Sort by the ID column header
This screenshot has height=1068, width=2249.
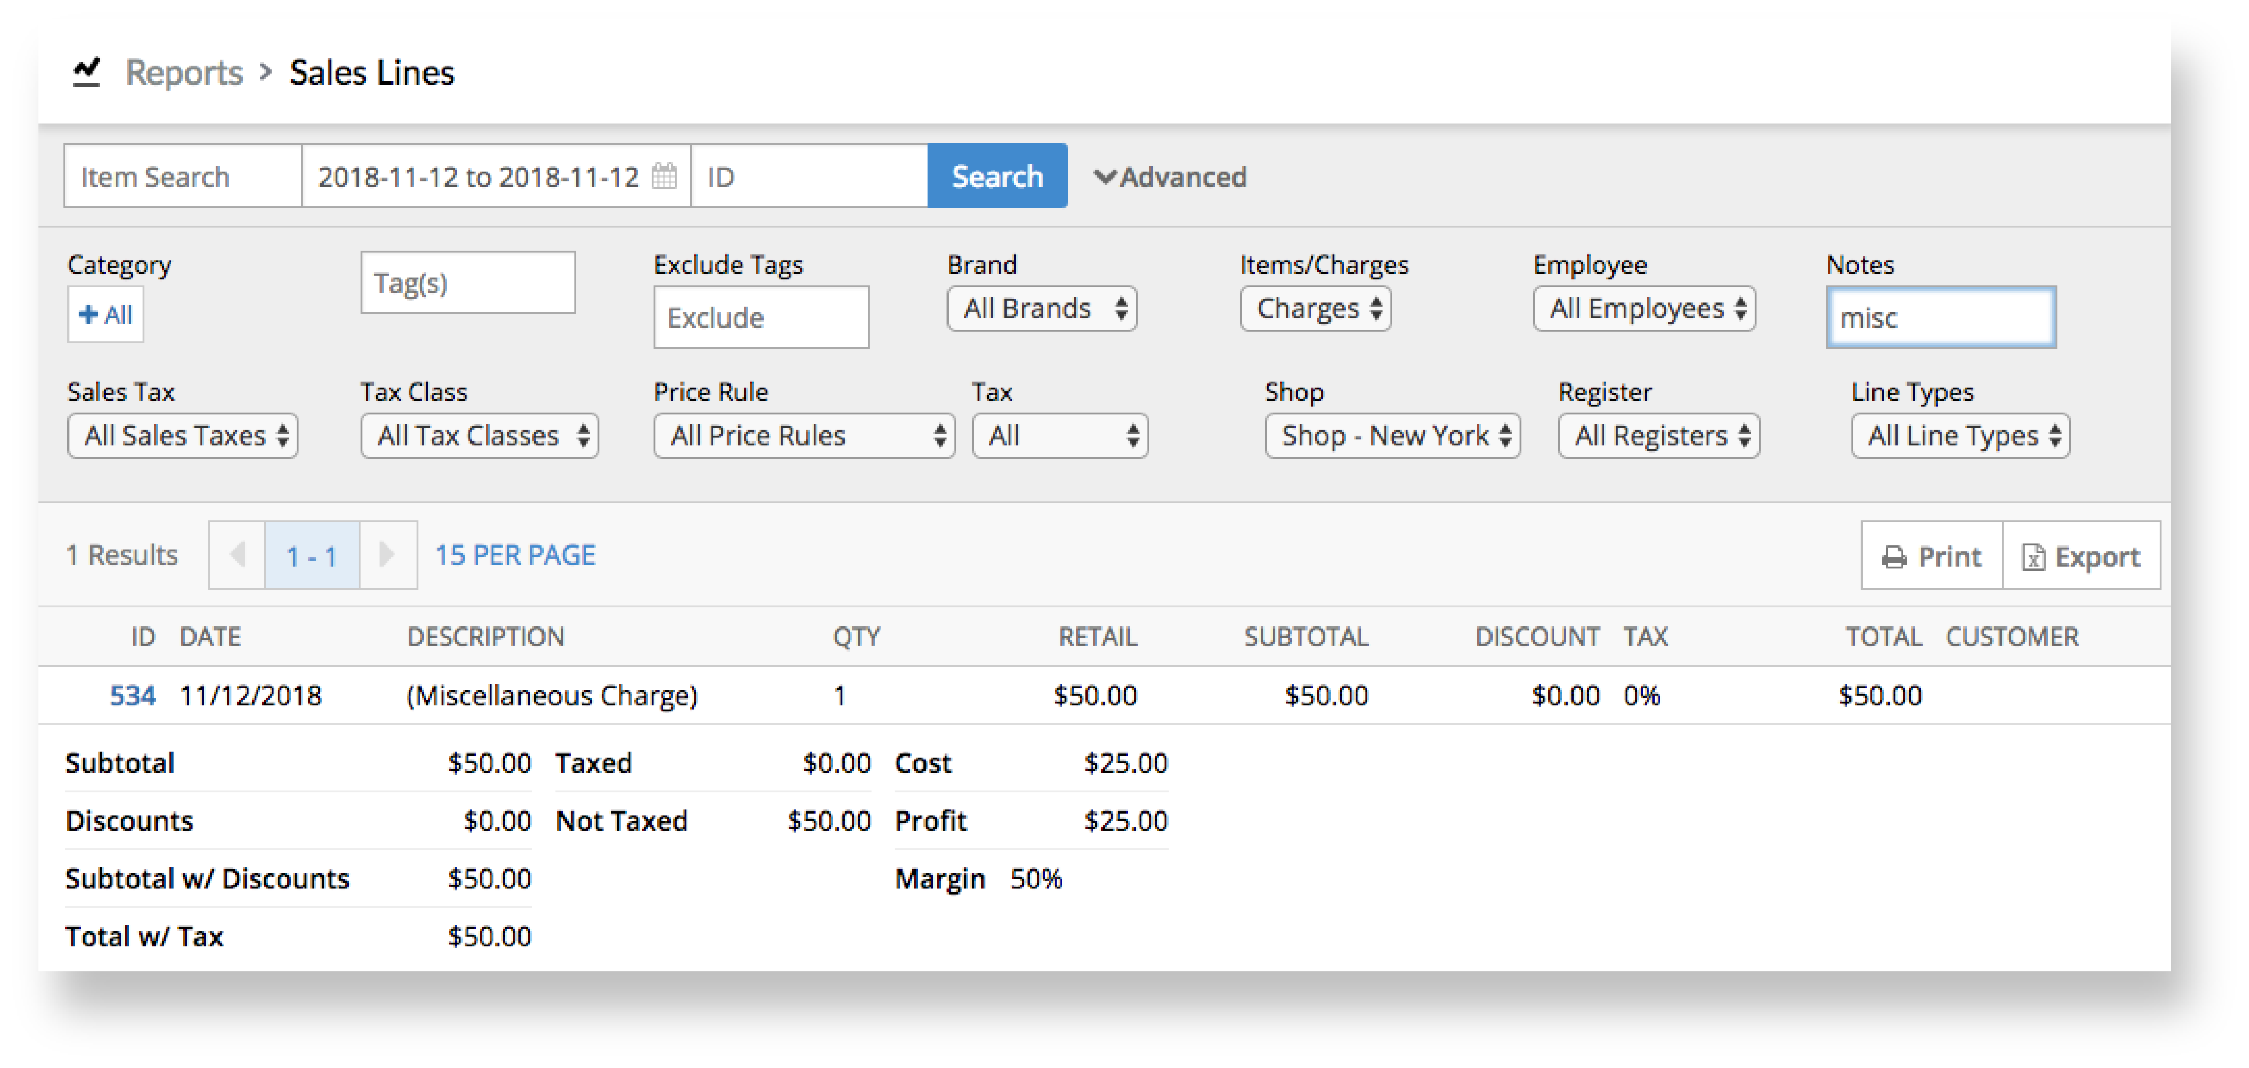[142, 636]
